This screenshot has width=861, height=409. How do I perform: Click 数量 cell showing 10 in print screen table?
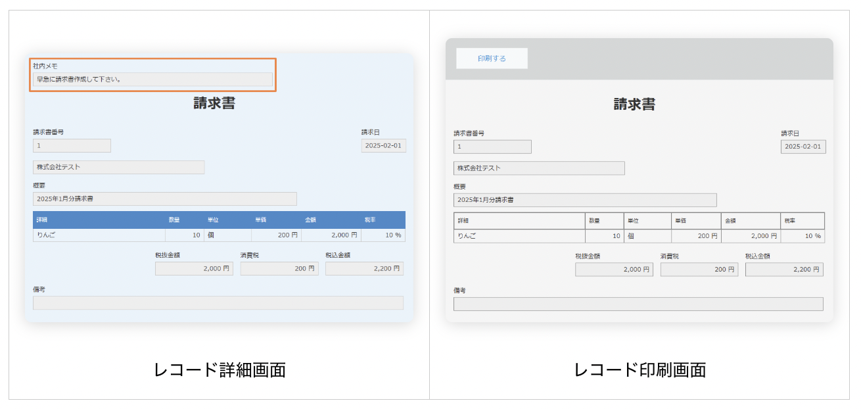pyautogui.click(x=604, y=236)
